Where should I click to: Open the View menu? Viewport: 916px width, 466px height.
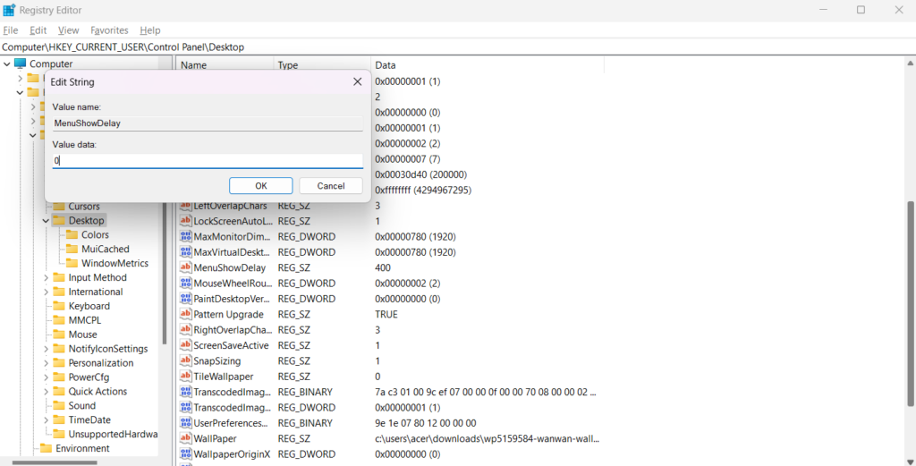click(68, 30)
